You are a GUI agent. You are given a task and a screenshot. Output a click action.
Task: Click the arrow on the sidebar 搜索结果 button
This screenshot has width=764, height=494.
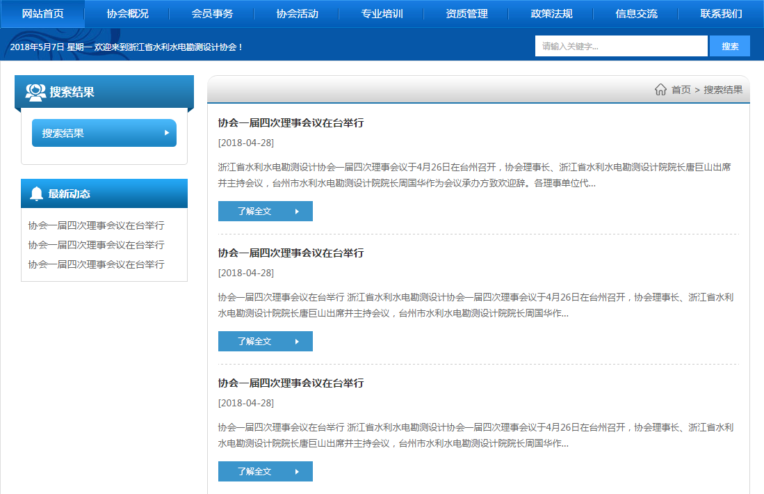click(167, 133)
